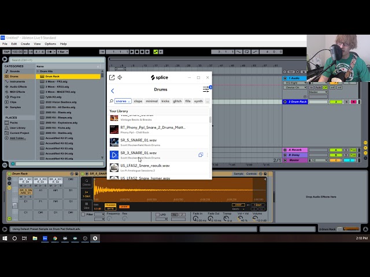370x277 pixels.
Task: Select the Classic mode in Simpler
Action: point(86,182)
